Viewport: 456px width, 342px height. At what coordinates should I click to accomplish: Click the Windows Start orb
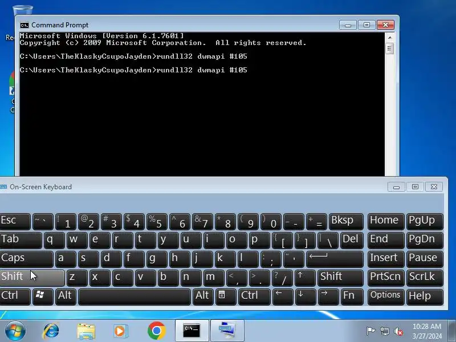pyautogui.click(x=15, y=331)
